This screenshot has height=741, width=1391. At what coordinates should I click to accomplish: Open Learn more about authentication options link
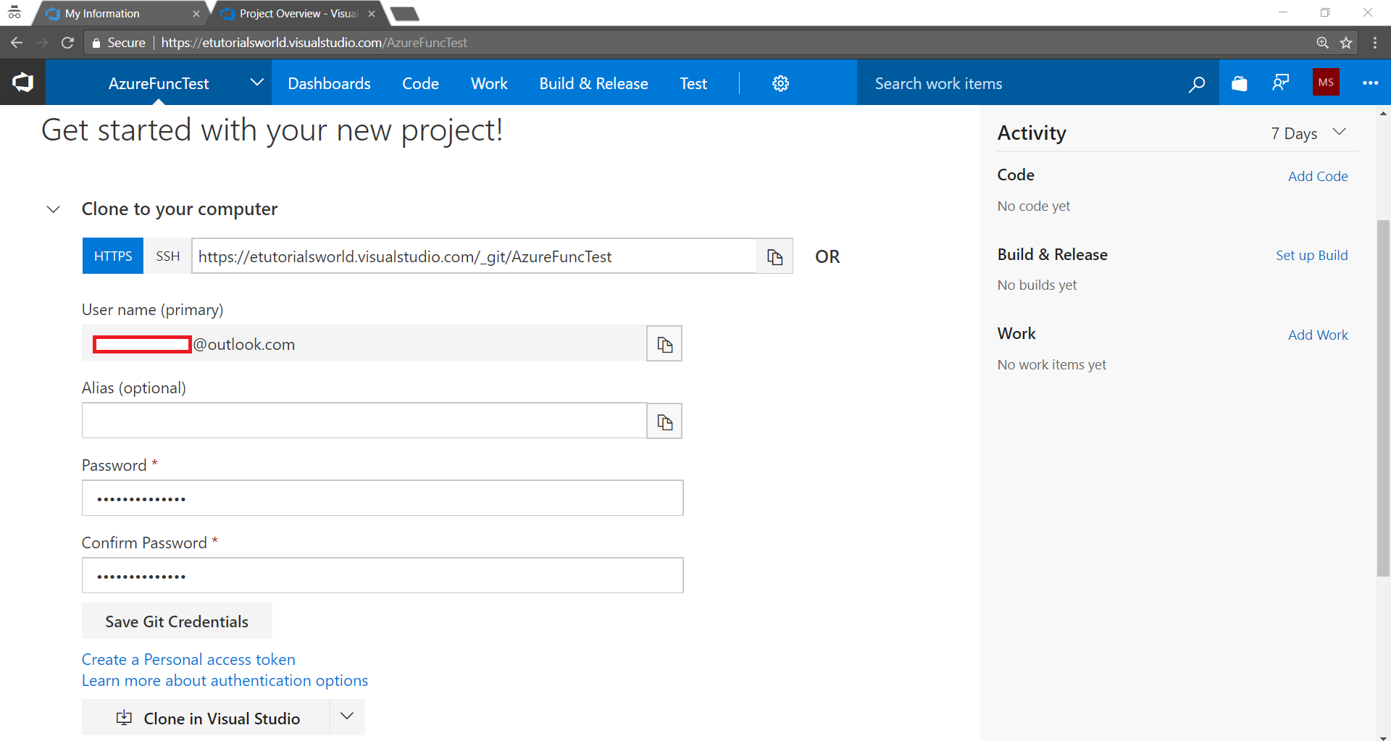pos(225,680)
